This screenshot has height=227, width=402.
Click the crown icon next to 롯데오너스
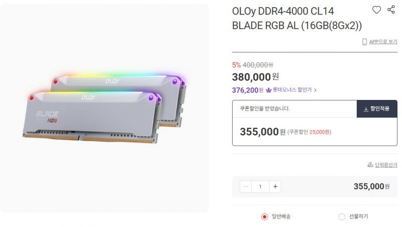click(268, 90)
